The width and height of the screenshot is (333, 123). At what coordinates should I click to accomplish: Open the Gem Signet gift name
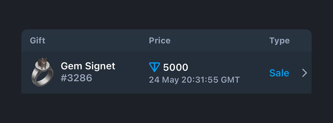pos(88,66)
